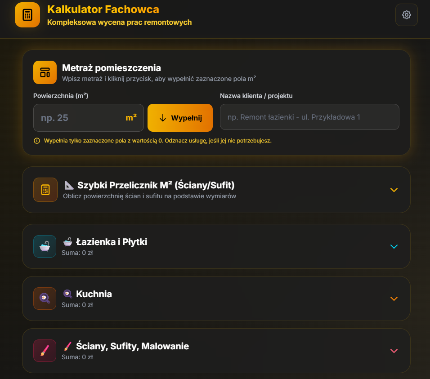Expand the Kuchnia section
Image resolution: width=430 pixels, height=379 pixels.
tap(394, 299)
